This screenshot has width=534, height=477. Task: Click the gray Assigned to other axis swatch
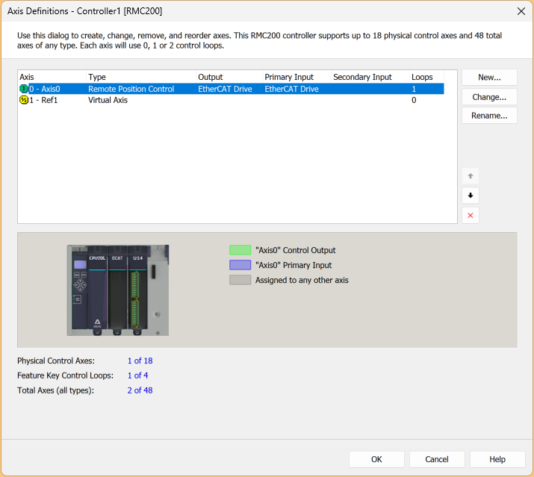pos(240,280)
